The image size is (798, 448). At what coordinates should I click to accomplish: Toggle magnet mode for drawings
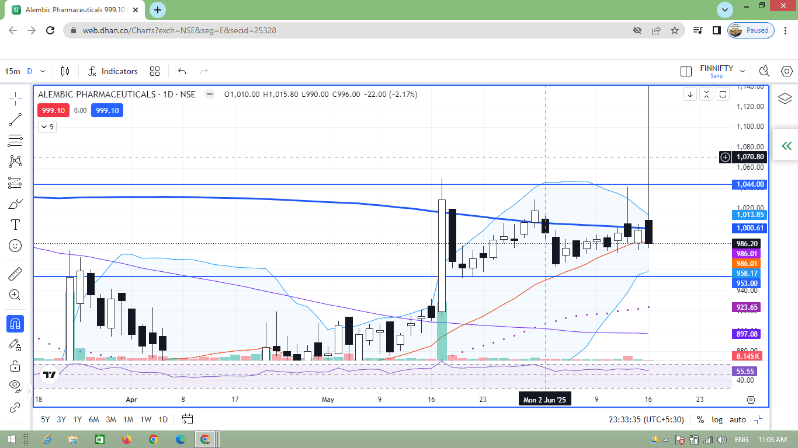(15, 323)
